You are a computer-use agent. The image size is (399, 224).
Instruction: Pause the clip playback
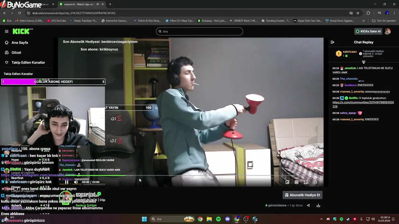(66, 182)
